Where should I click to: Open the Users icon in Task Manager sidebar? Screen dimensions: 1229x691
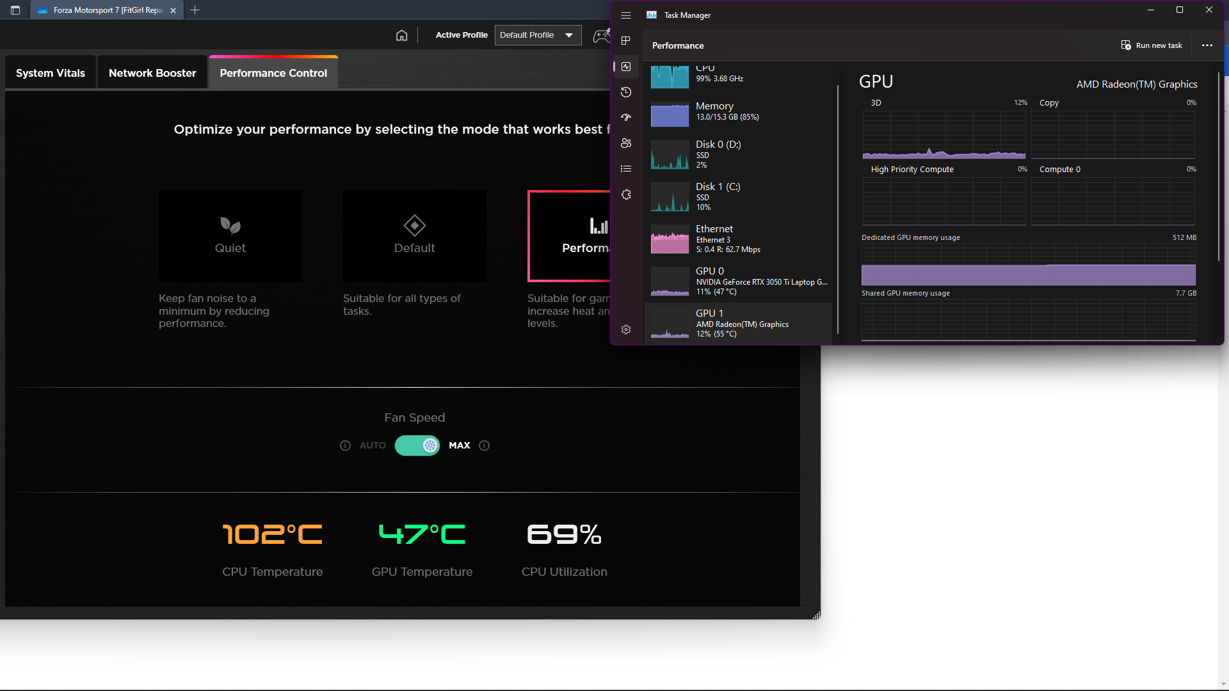pyautogui.click(x=626, y=143)
